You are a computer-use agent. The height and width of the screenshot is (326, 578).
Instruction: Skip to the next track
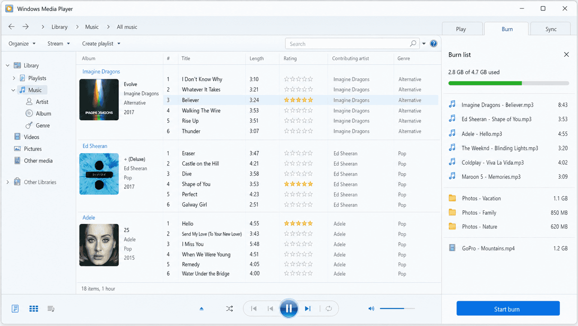(x=308, y=308)
